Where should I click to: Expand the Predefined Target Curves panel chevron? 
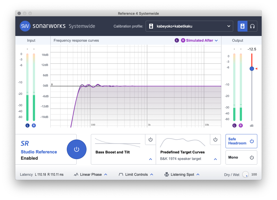pyautogui.click(x=215, y=159)
